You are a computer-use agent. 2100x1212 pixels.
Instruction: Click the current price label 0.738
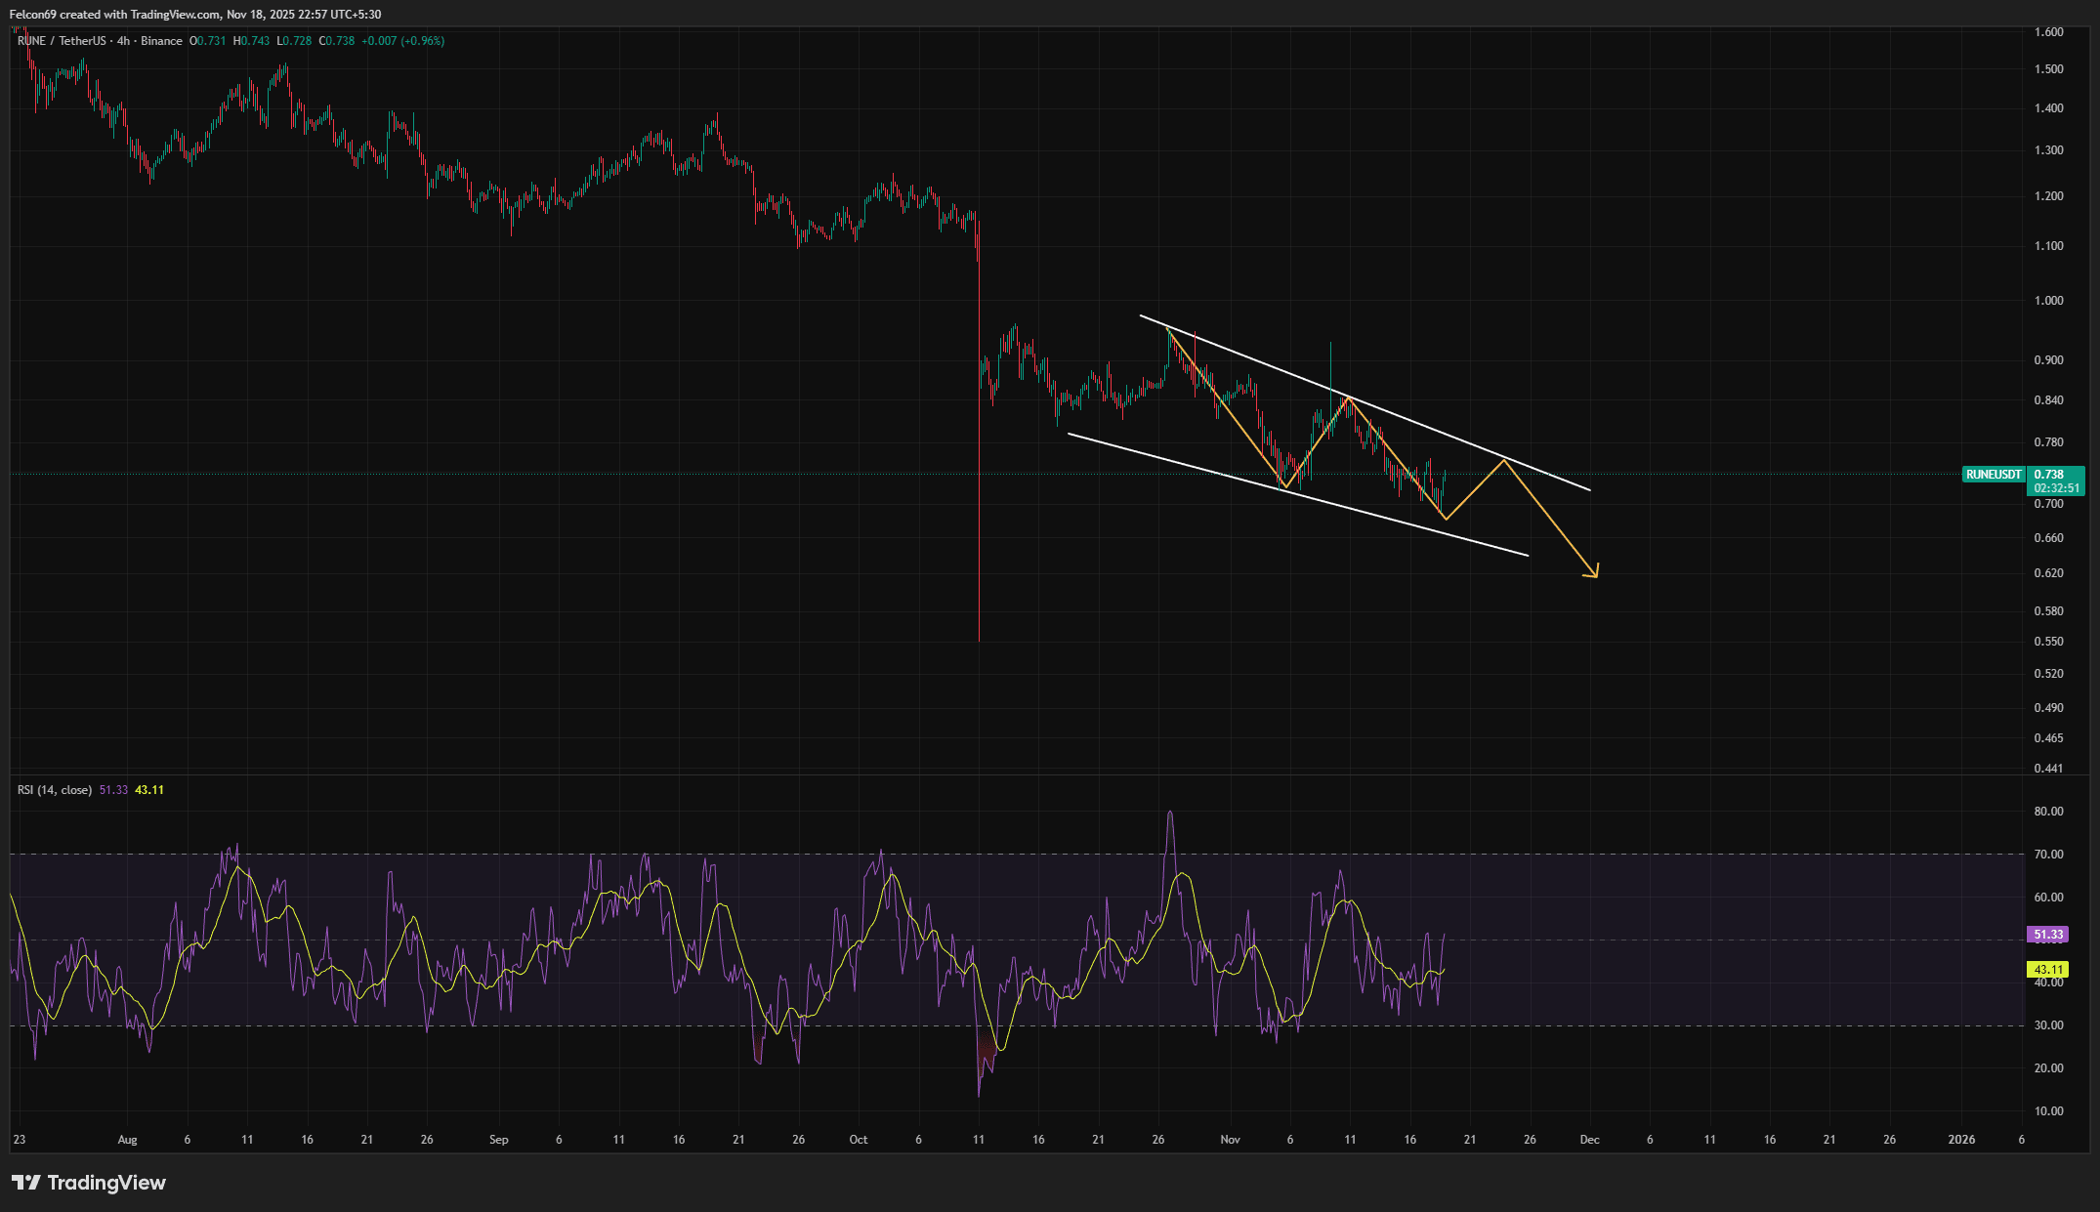(2049, 475)
